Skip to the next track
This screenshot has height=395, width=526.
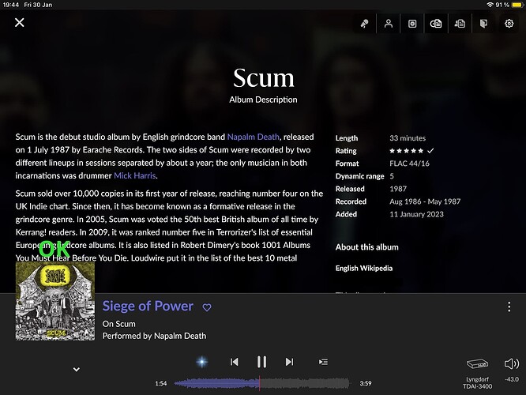coord(289,362)
